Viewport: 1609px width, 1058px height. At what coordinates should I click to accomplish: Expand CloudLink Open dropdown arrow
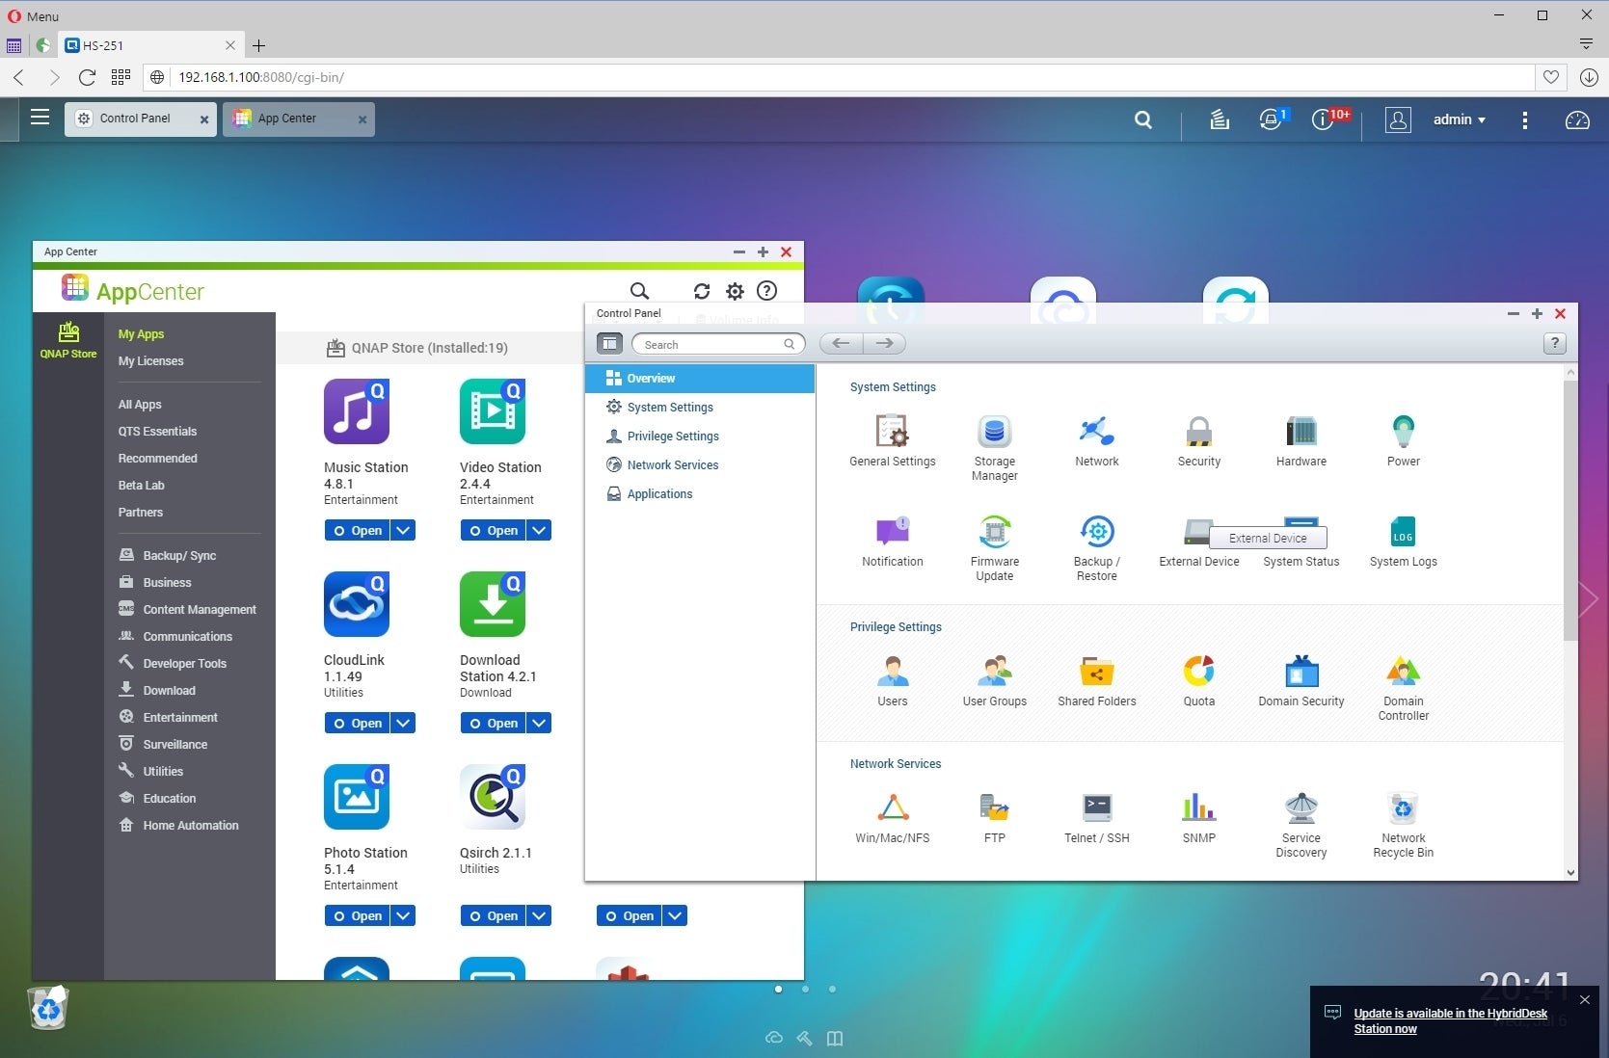pos(403,723)
